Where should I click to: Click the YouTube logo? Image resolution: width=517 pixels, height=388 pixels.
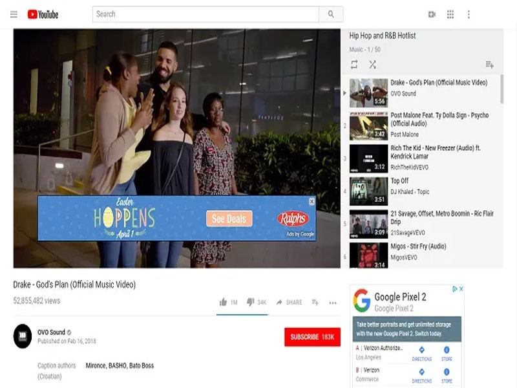pos(43,14)
